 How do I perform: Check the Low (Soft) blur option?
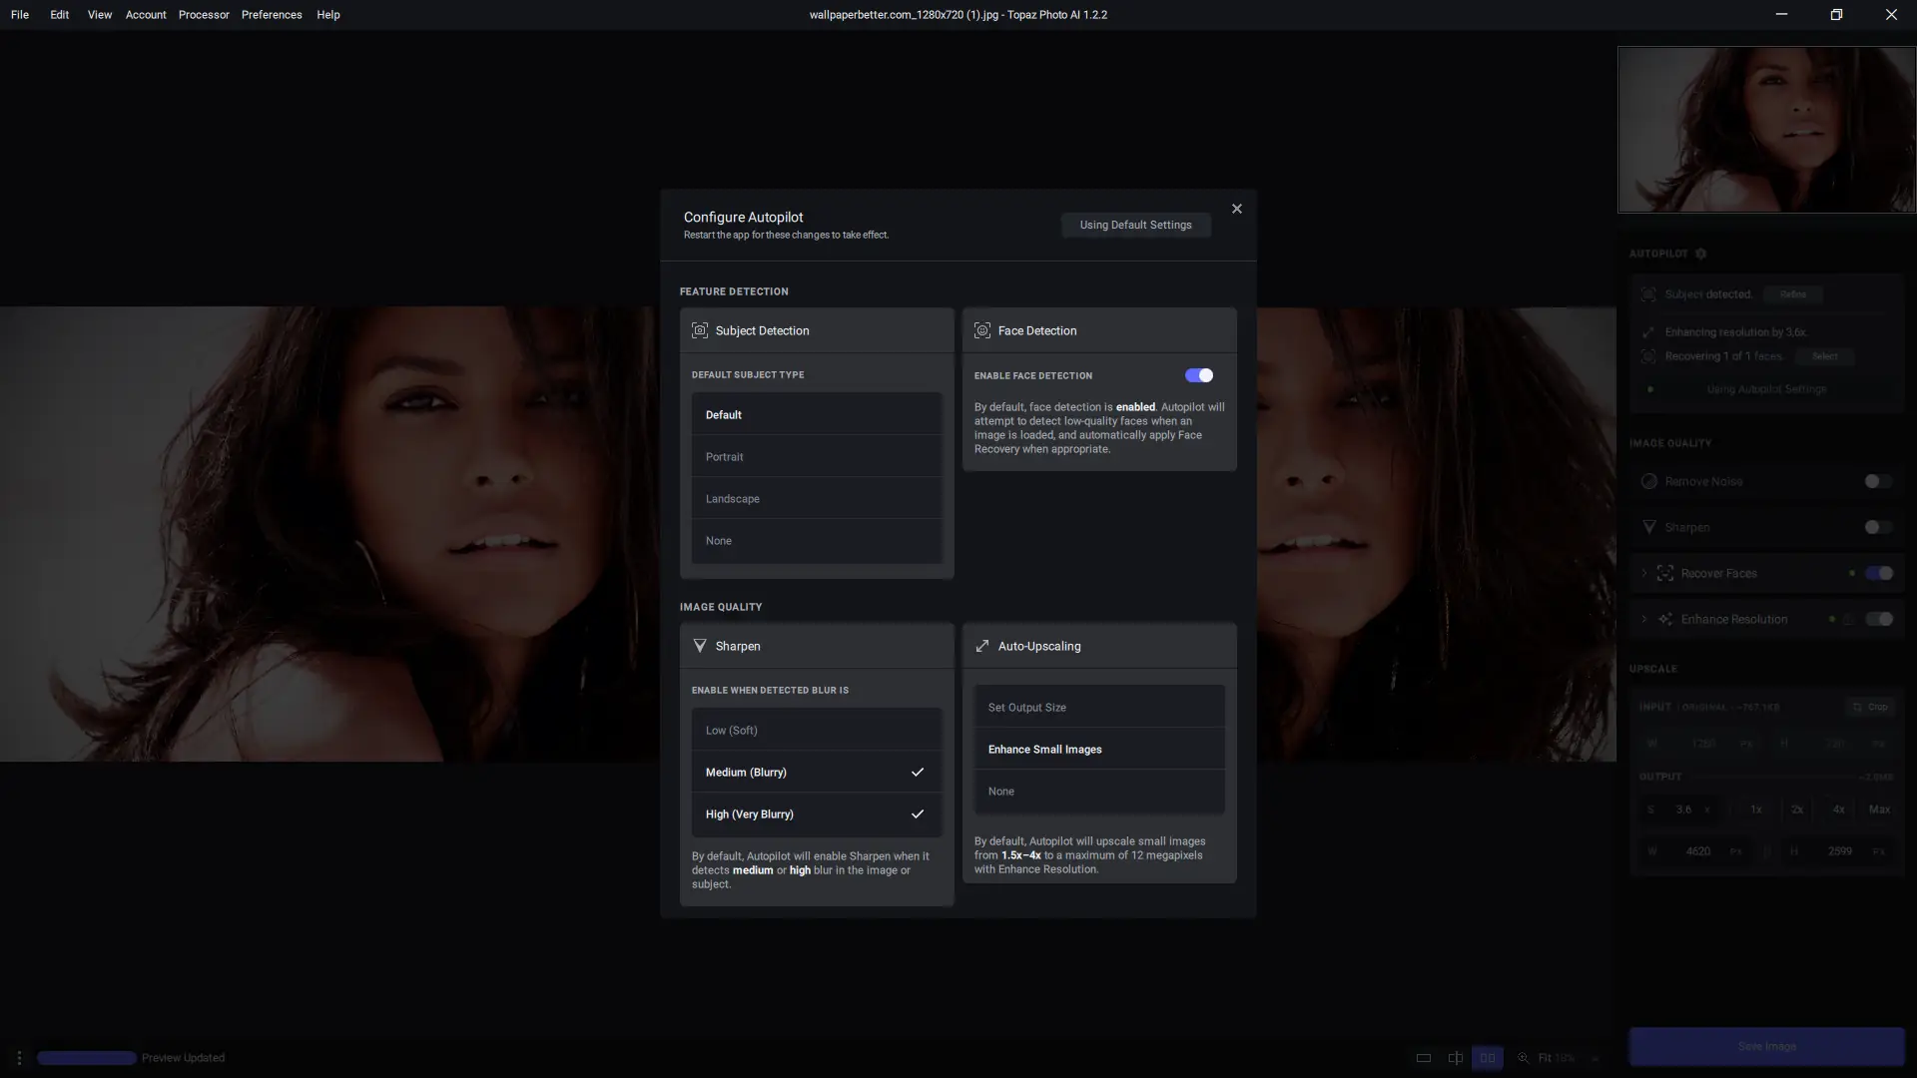coord(816,731)
